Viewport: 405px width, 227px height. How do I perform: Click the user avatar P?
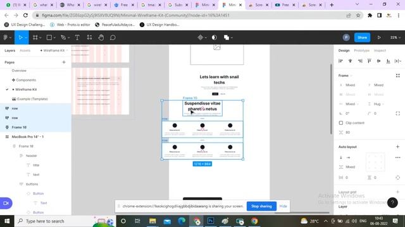(x=346, y=38)
